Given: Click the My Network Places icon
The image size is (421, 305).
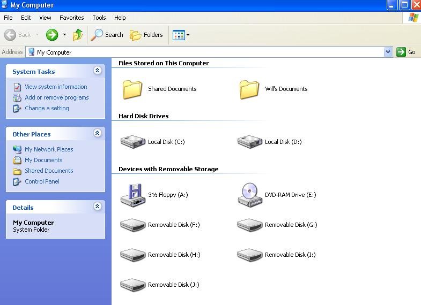Looking at the screenshot, I should point(17,149).
